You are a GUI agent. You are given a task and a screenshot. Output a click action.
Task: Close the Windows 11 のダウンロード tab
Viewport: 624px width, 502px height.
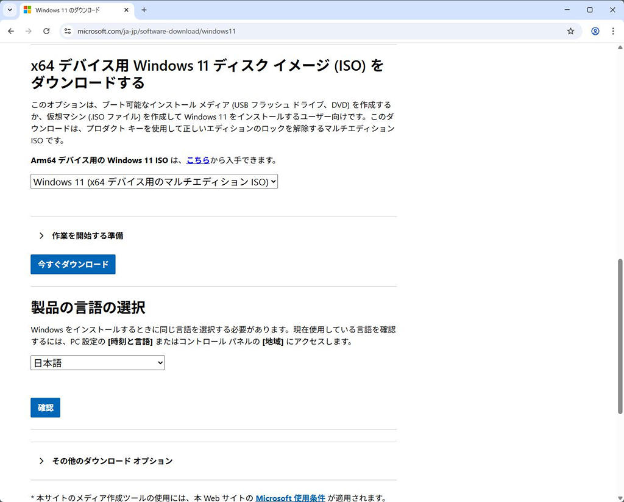tap(126, 10)
